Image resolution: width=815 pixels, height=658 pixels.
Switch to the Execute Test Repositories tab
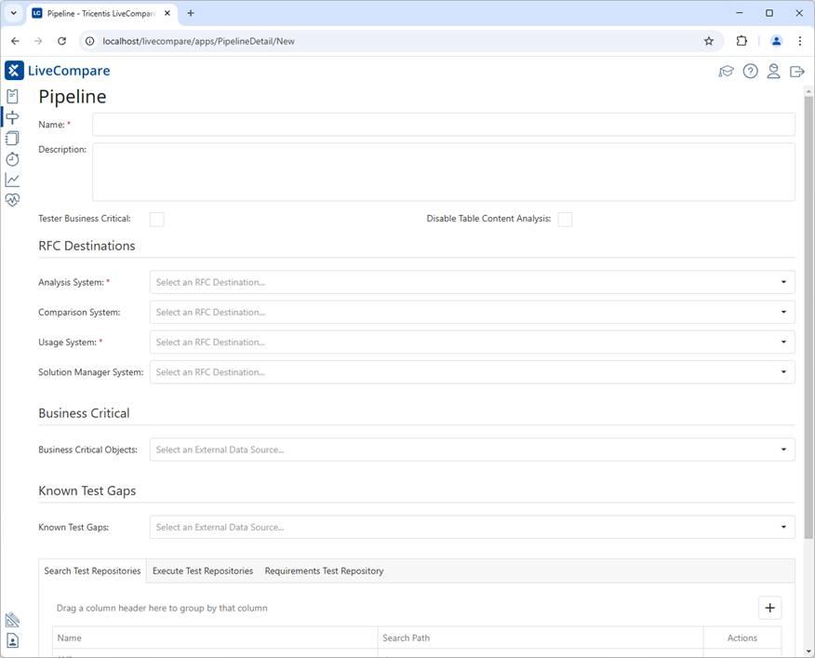click(x=202, y=571)
